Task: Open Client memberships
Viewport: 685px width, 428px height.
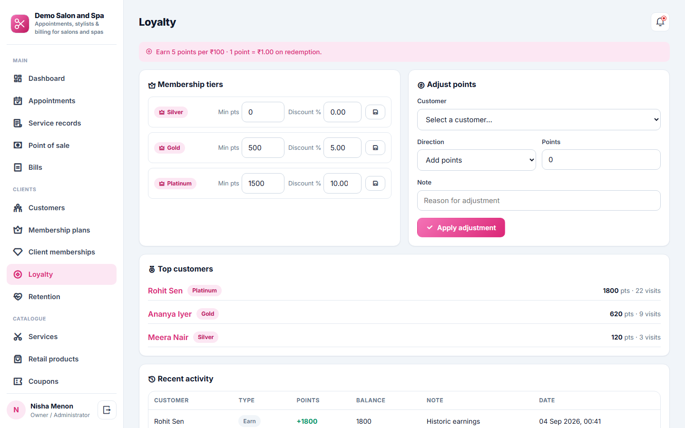Action: [x=61, y=252]
